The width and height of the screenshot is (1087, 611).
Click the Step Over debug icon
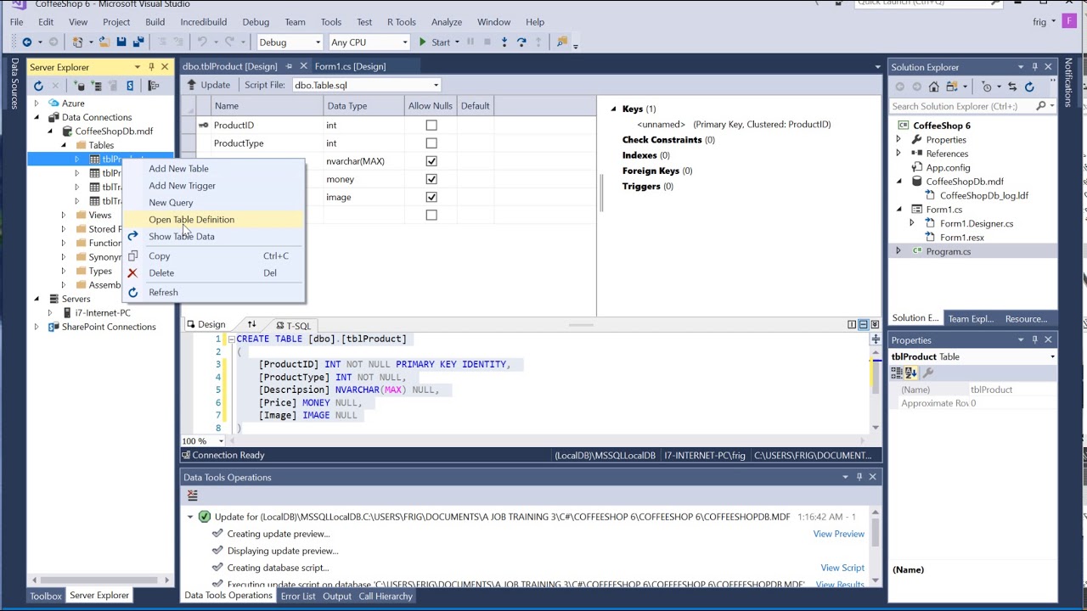click(521, 42)
